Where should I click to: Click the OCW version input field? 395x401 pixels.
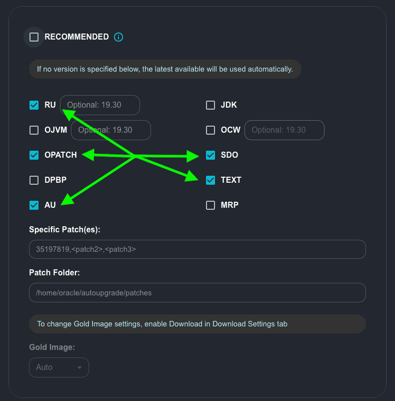click(x=284, y=130)
